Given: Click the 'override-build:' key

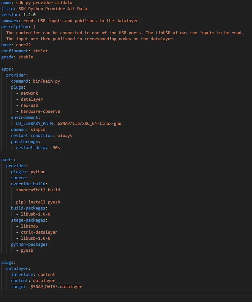Looking at the screenshot, I should tap(29, 184).
